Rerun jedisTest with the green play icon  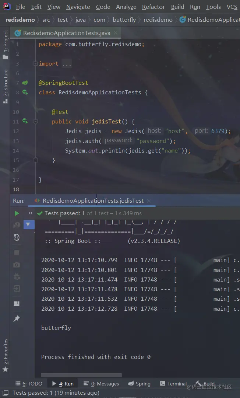(17, 213)
